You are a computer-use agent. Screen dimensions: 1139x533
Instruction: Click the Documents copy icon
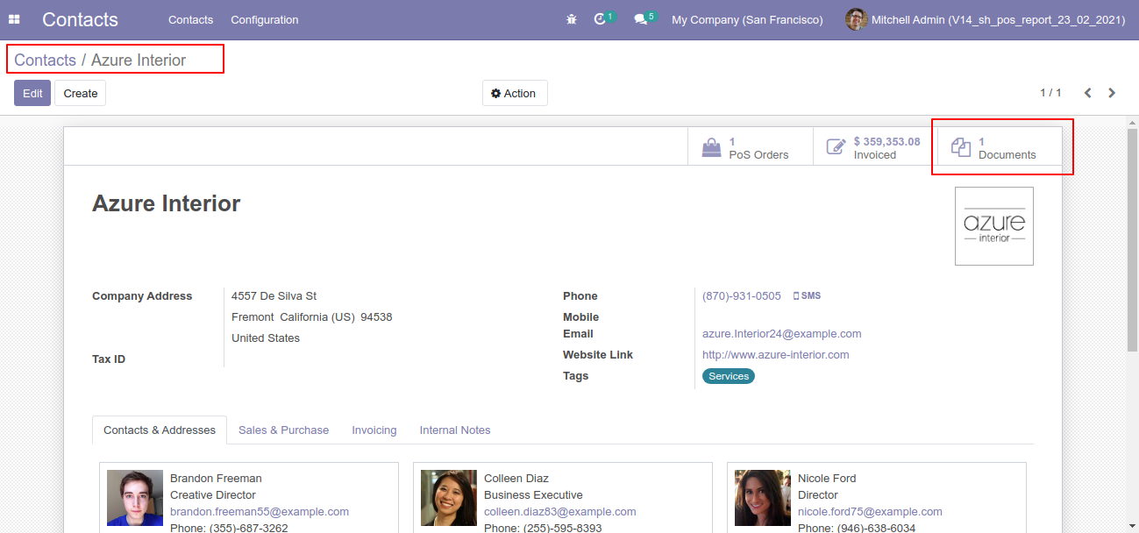pyautogui.click(x=961, y=148)
